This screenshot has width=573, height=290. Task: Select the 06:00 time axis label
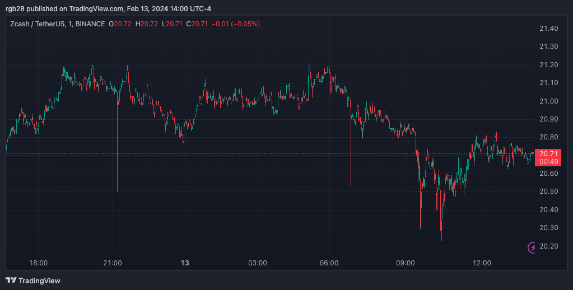click(329, 263)
